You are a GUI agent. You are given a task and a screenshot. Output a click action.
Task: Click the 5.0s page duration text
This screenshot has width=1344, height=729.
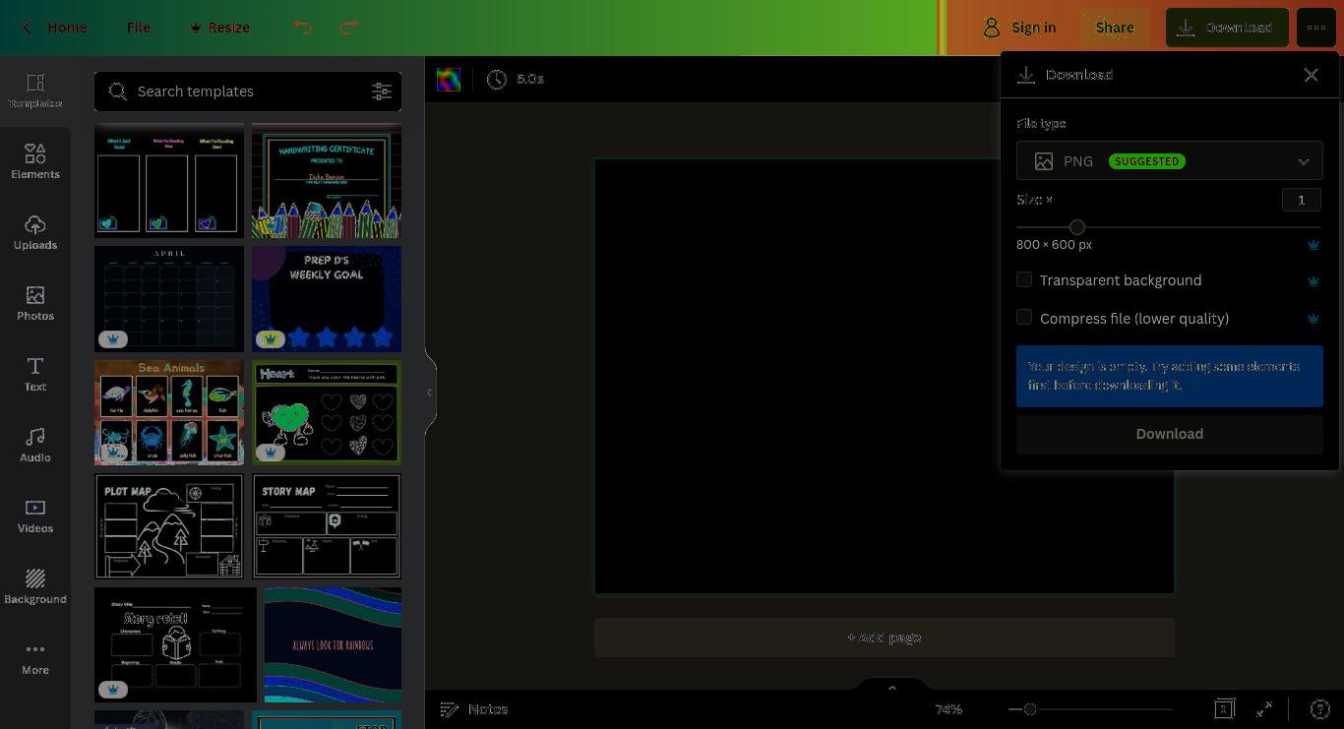pyautogui.click(x=530, y=79)
